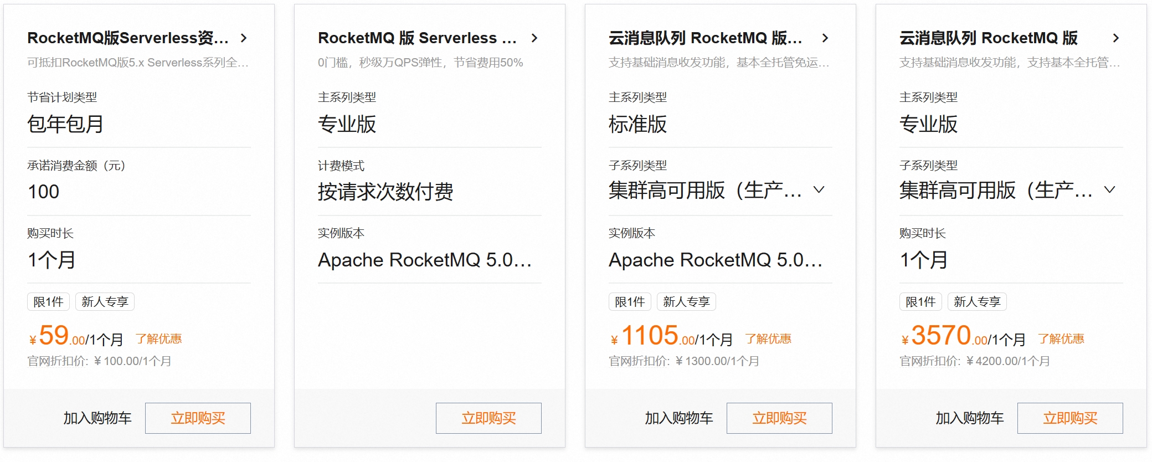Click the 100 承诺消费金额 value

[x=44, y=192]
